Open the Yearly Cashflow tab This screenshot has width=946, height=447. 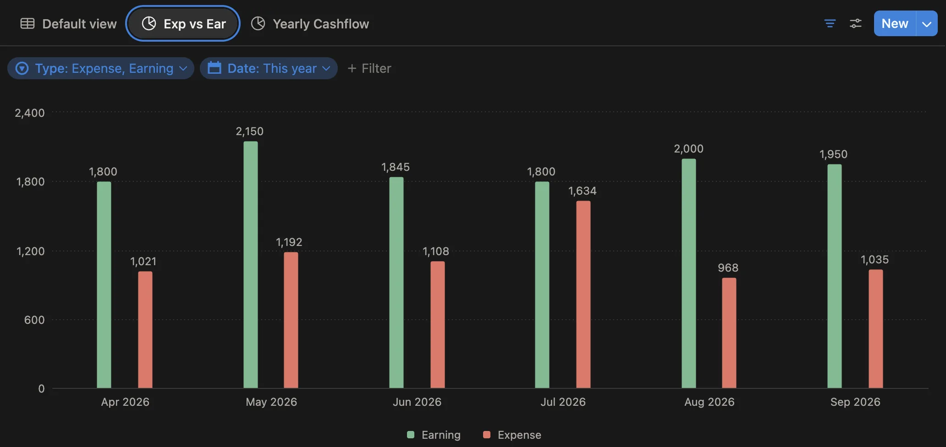click(310, 23)
